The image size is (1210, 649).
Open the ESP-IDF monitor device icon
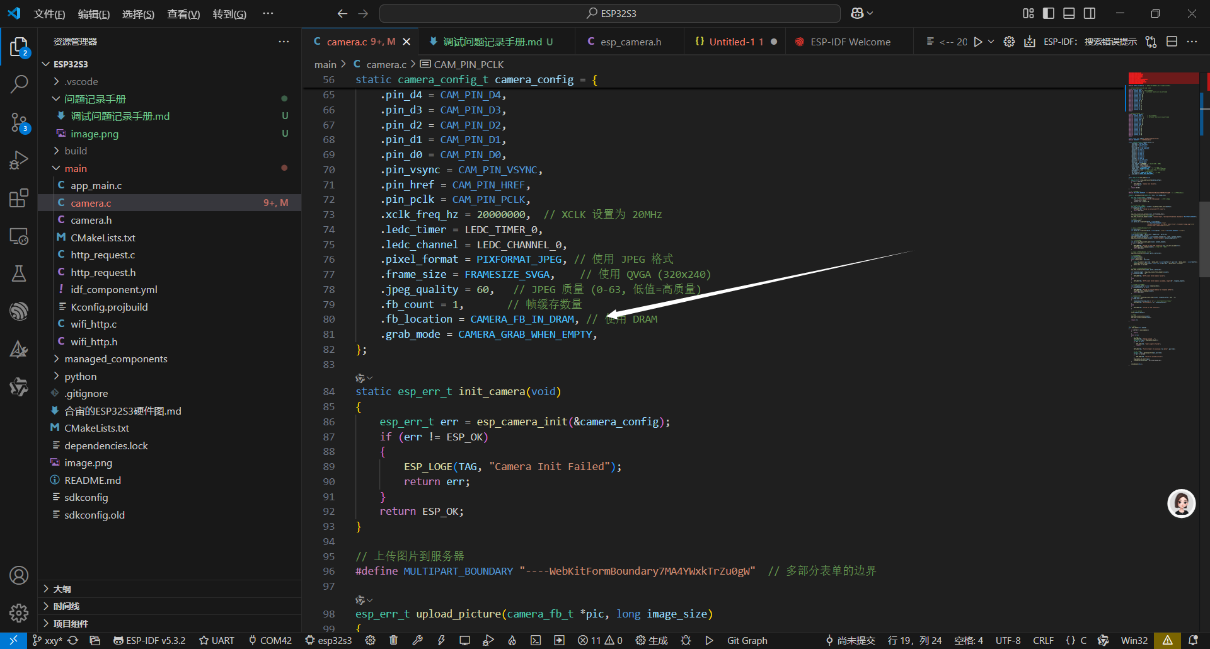[464, 640]
